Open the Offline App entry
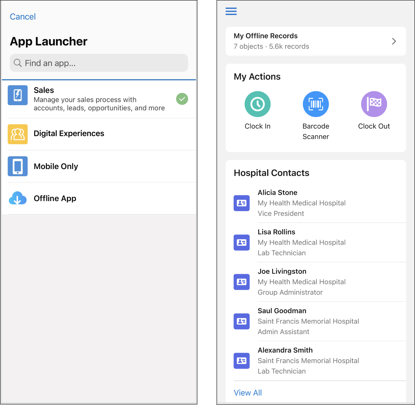This screenshot has width=415, height=405. tap(55, 198)
